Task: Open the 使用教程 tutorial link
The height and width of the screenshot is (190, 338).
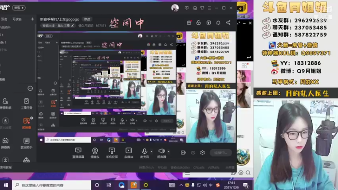Action: (6, 167)
